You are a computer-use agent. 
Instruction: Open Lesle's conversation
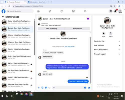(x=17, y=57)
